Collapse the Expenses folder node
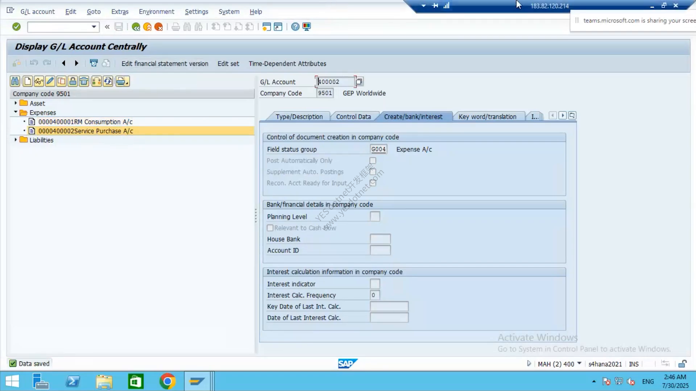The height and width of the screenshot is (391, 696). [16, 112]
